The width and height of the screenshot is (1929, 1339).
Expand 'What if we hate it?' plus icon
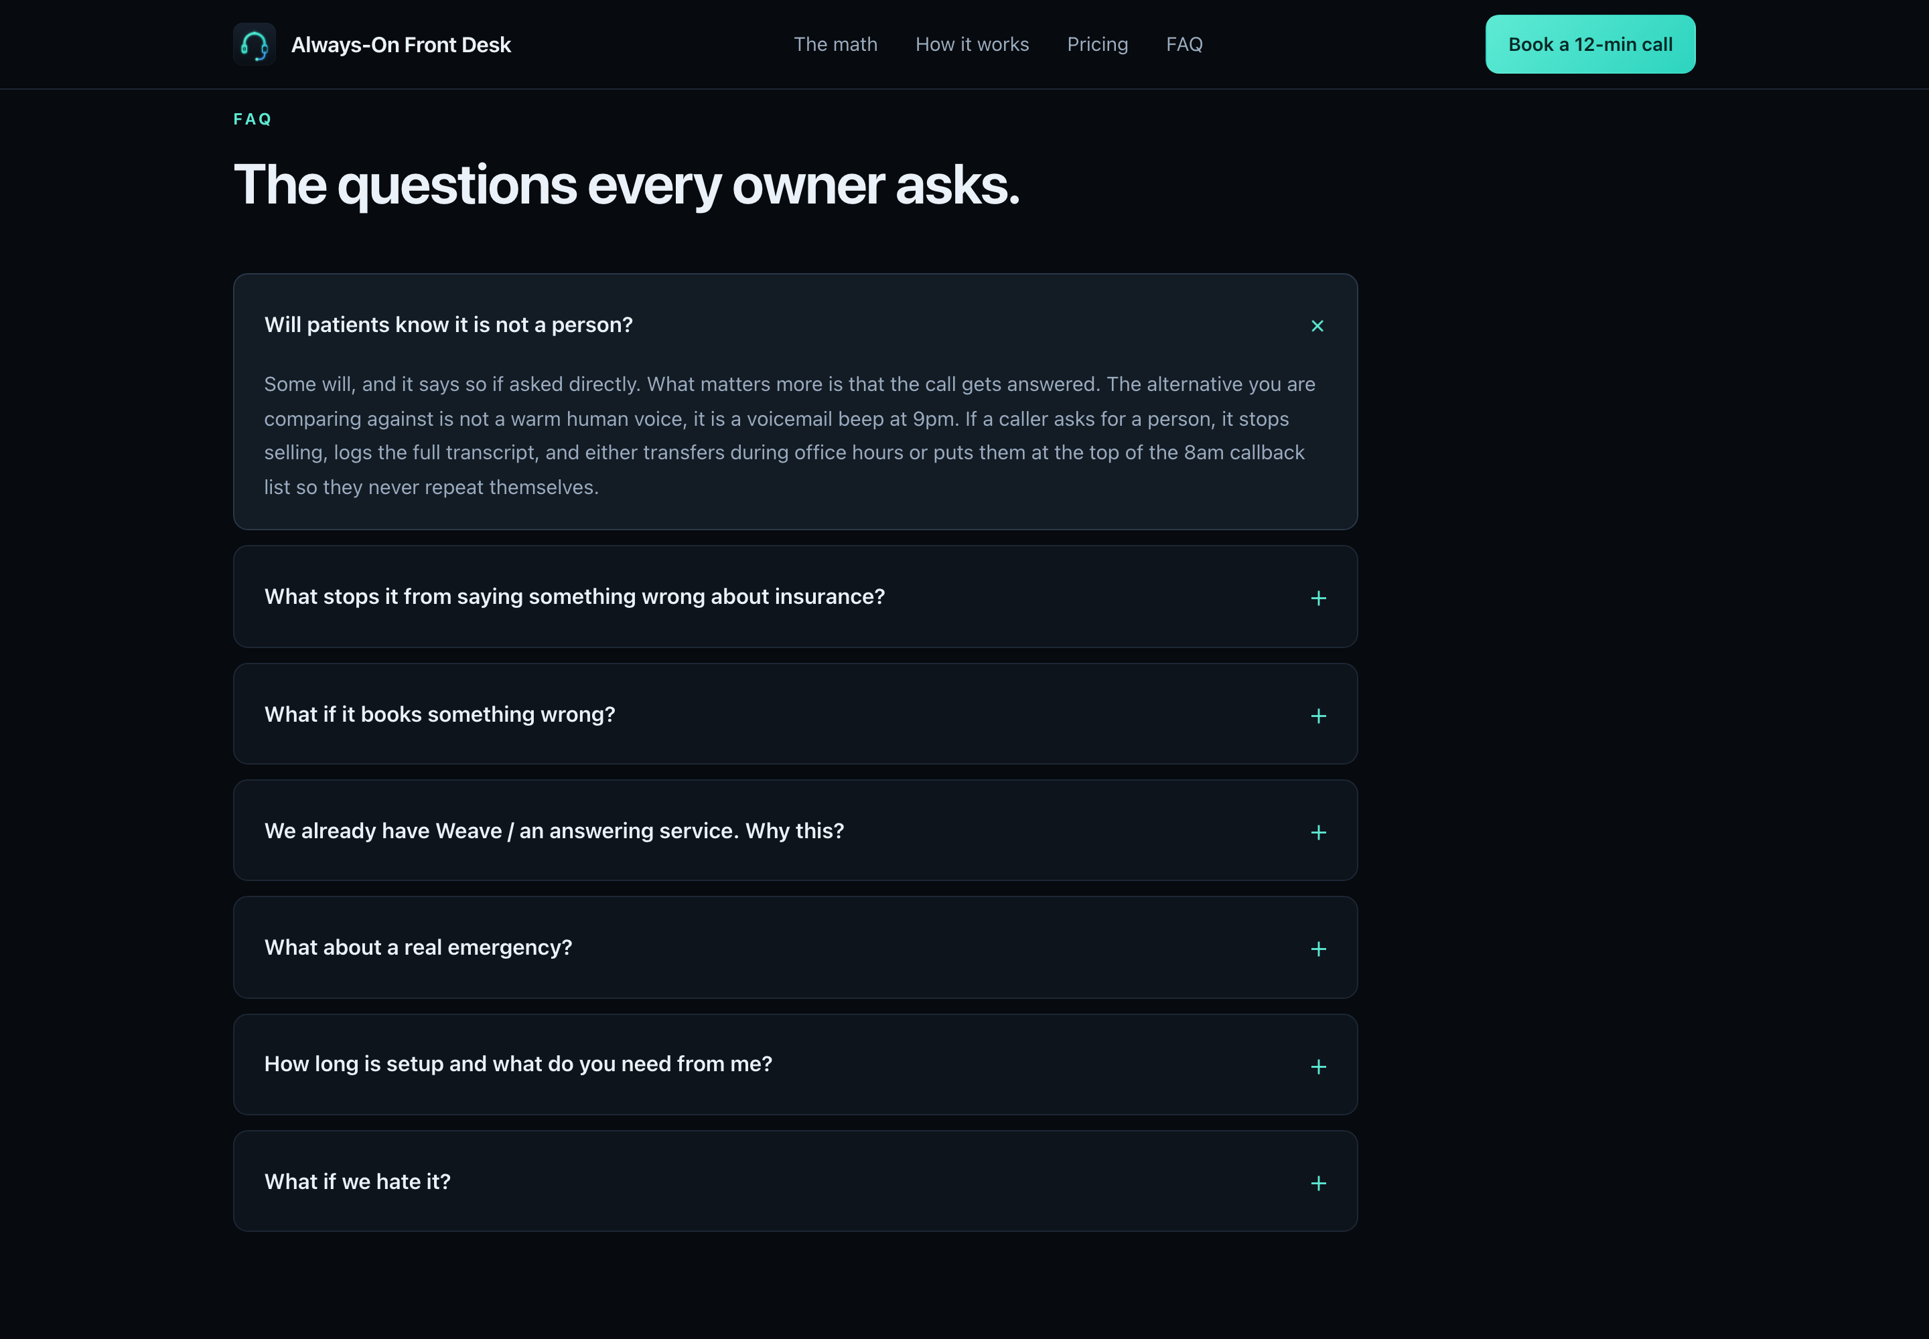click(1318, 1183)
